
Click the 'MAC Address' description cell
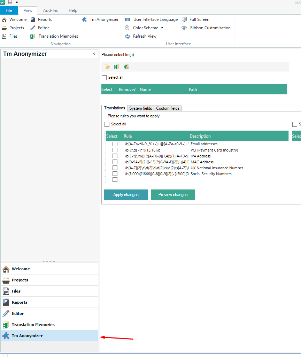click(202, 162)
